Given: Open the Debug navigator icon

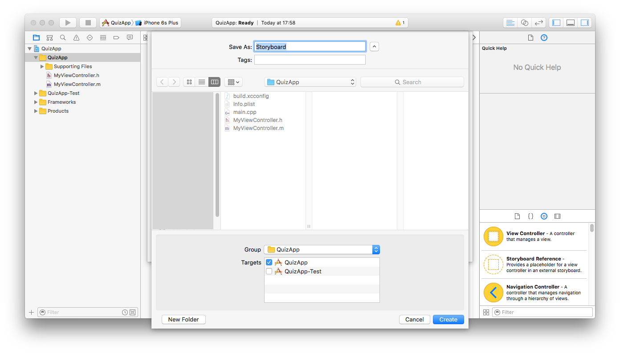Looking at the screenshot, I should [x=103, y=38].
